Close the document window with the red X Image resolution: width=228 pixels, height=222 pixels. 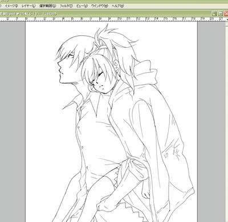[226, 14]
